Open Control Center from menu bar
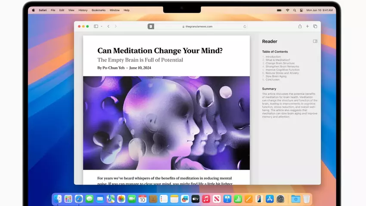This screenshot has height=206, width=366. (x=301, y=10)
